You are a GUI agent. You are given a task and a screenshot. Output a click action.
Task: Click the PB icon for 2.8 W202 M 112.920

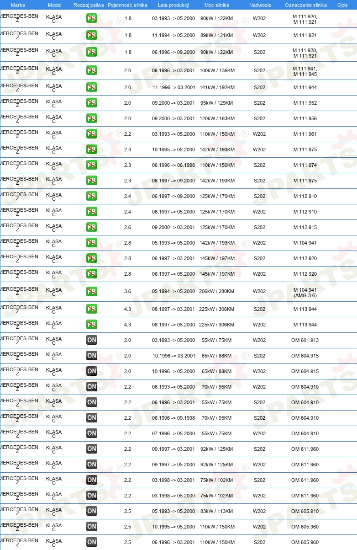coord(92,274)
